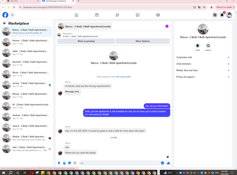Viewport: 237px width, 175px height.
Task: Open the Opera browser taskbar icon
Action: (x=31, y=173)
